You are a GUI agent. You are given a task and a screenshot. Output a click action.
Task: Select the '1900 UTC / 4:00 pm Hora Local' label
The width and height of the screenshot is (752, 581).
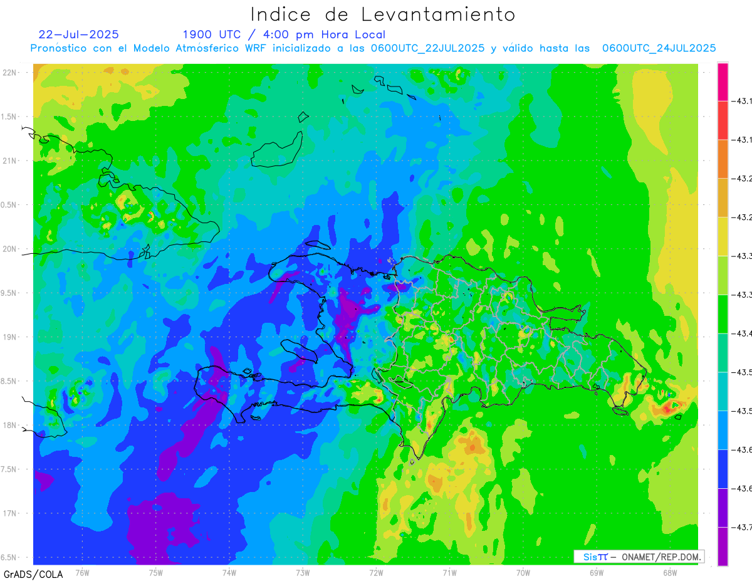click(x=284, y=35)
